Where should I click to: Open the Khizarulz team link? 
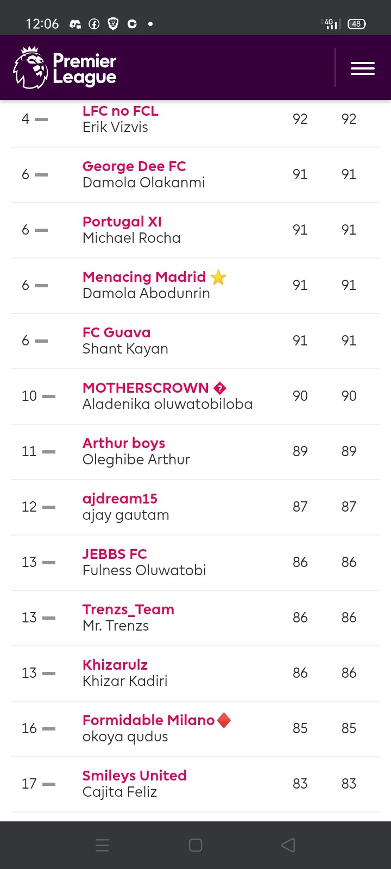(115, 665)
